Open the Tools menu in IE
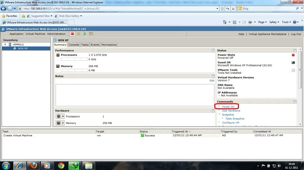304x170 pixels. click(x=286, y=22)
